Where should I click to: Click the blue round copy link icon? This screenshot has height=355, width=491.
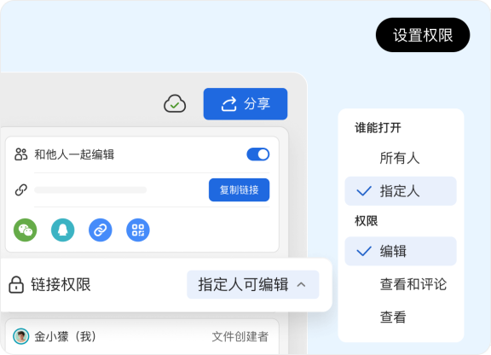(x=101, y=230)
